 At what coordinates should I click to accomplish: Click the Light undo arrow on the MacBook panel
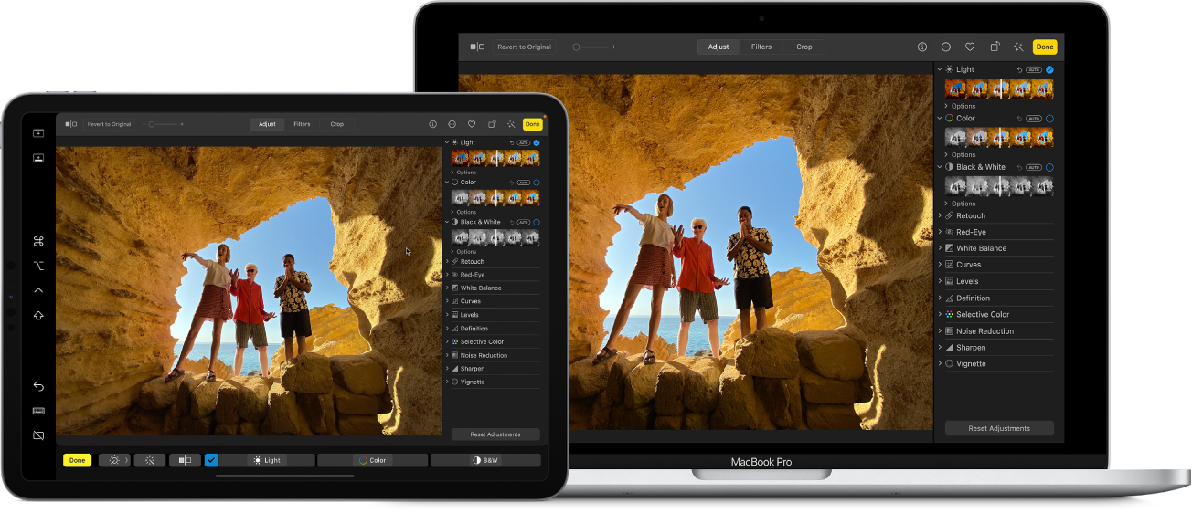[1019, 69]
